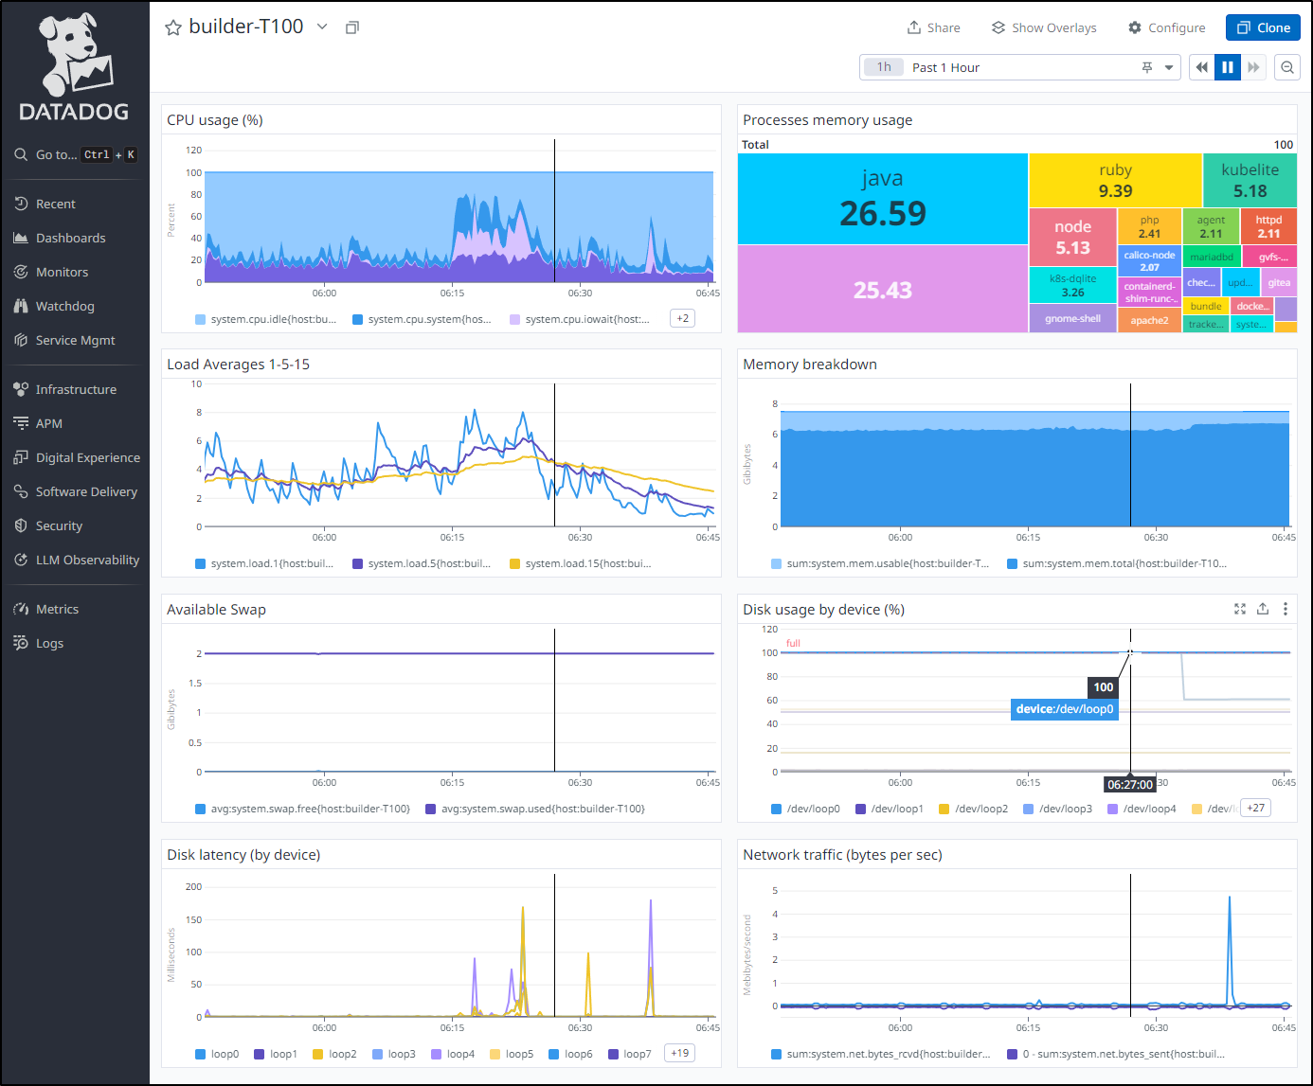Click the Security shield icon
The height and width of the screenshot is (1086, 1313).
21,525
